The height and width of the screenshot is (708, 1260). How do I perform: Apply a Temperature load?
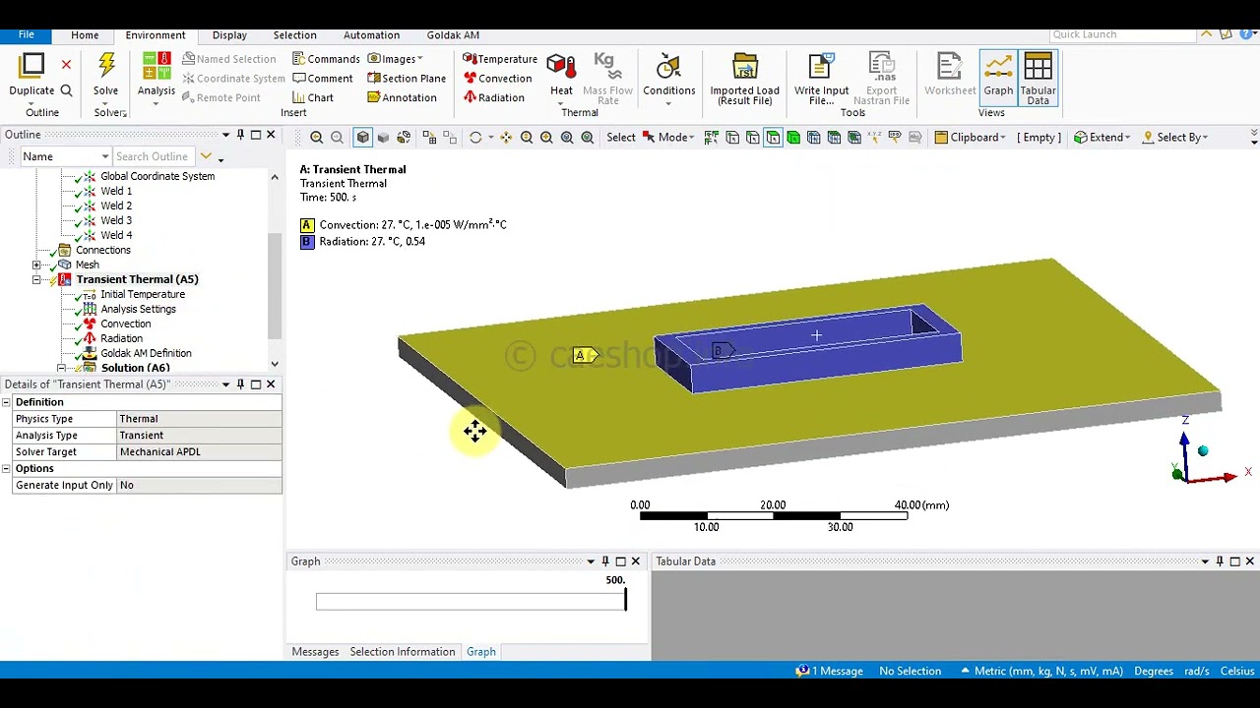click(500, 59)
